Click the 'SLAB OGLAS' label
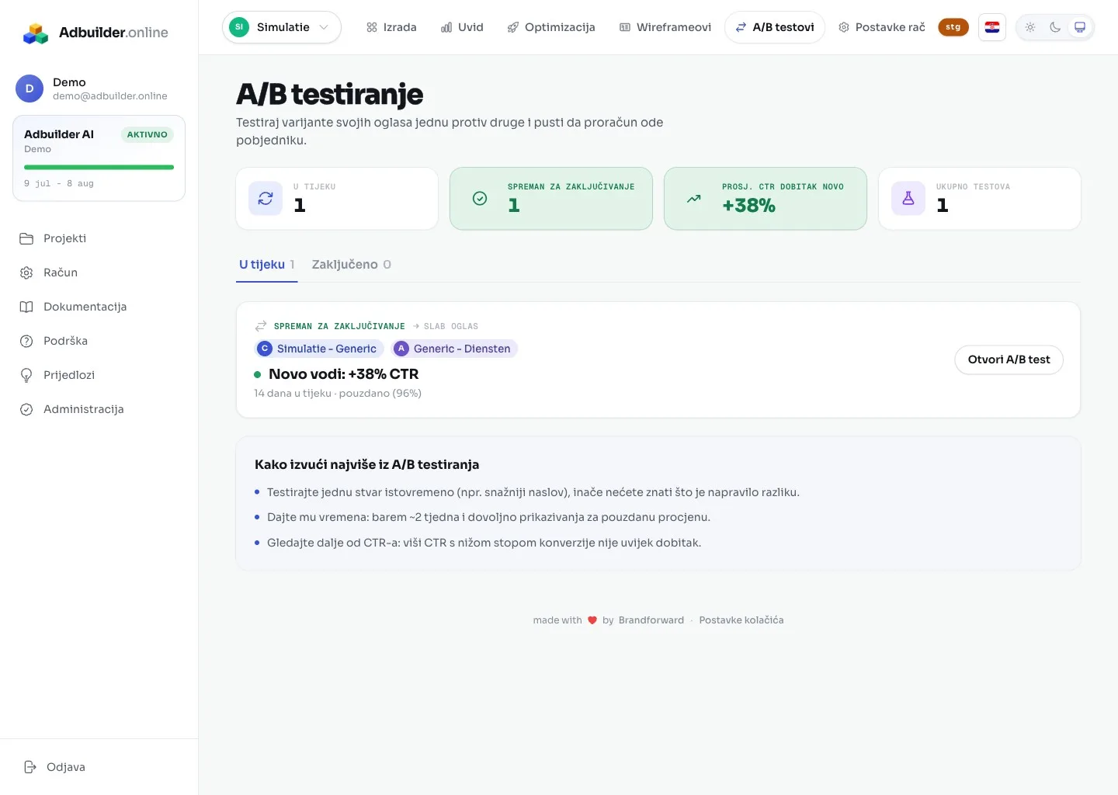 pyautogui.click(x=451, y=326)
